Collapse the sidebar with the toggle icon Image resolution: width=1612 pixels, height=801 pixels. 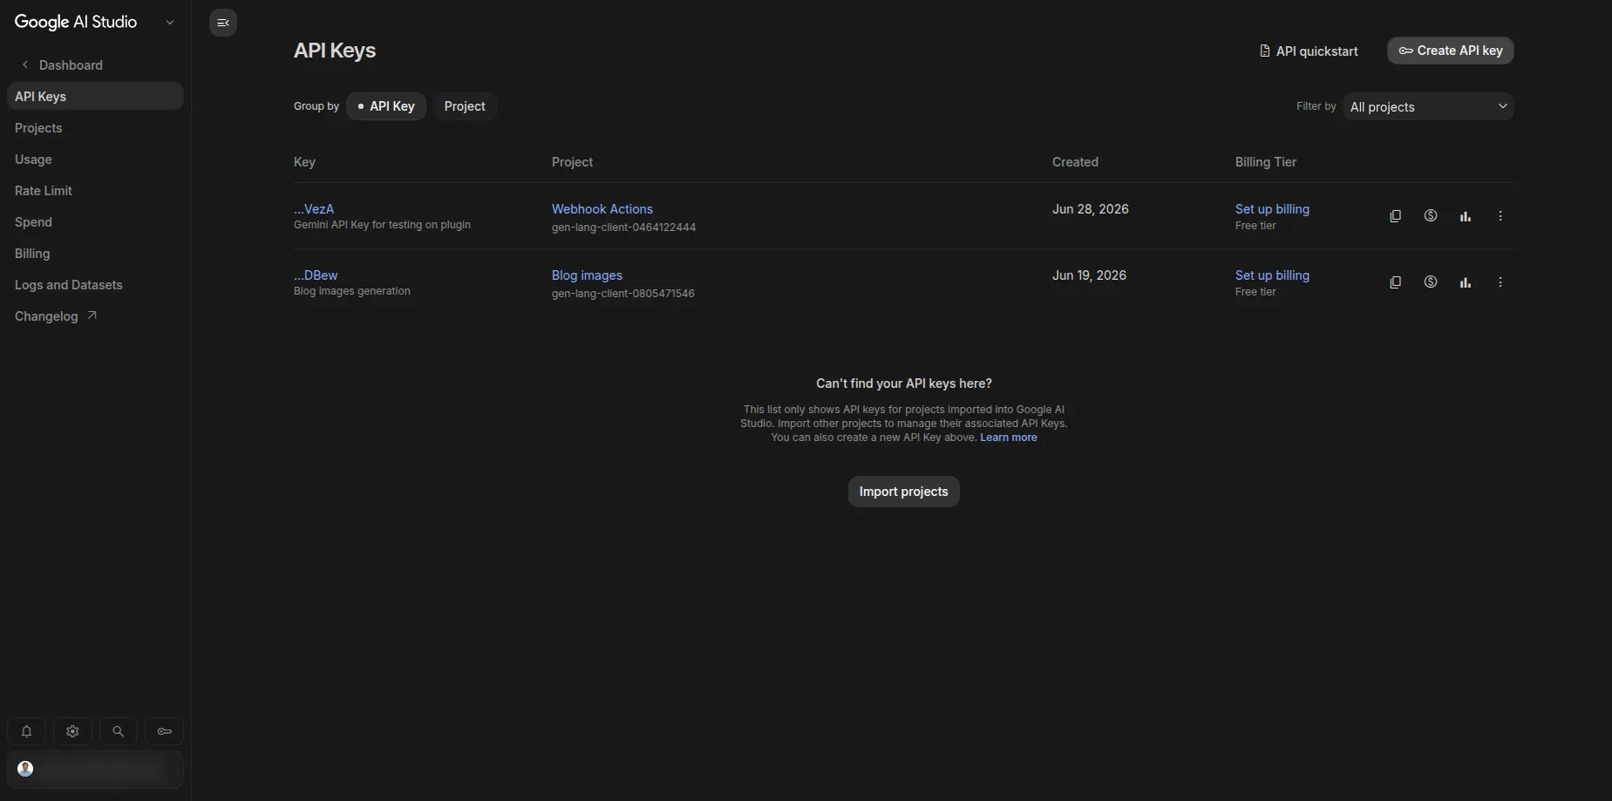(223, 23)
